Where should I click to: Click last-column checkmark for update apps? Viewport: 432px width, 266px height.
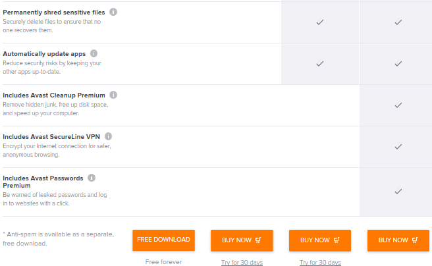(398, 63)
